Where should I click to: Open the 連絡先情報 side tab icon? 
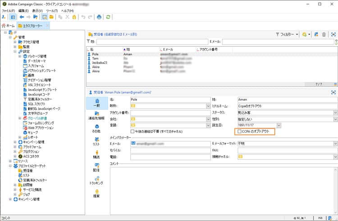96,115
